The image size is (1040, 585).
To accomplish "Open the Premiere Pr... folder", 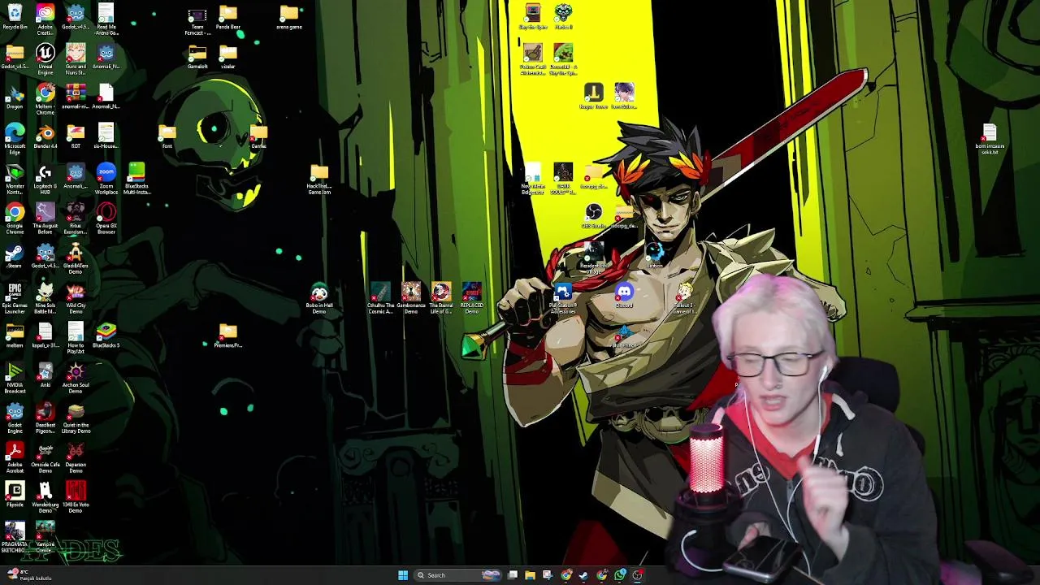I will click(228, 336).
